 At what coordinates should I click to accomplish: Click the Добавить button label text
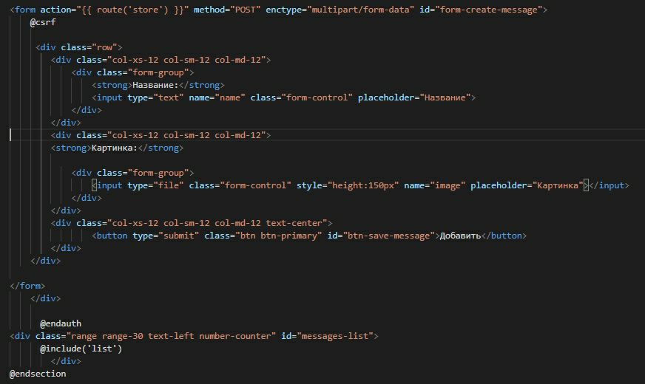coord(460,236)
